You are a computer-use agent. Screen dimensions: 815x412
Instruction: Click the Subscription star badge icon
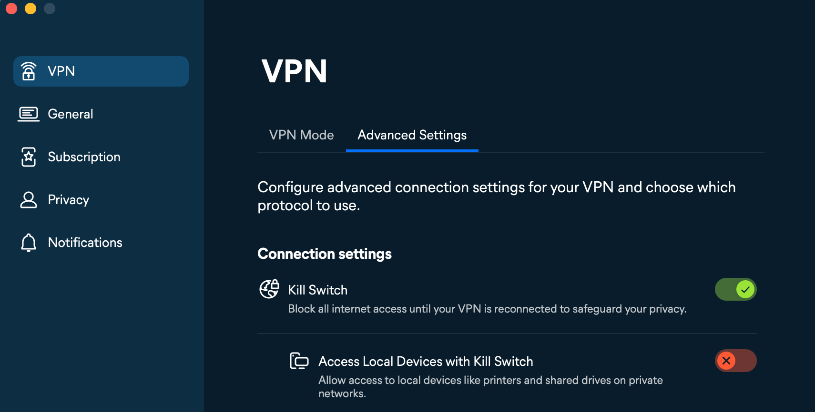(x=29, y=157)
